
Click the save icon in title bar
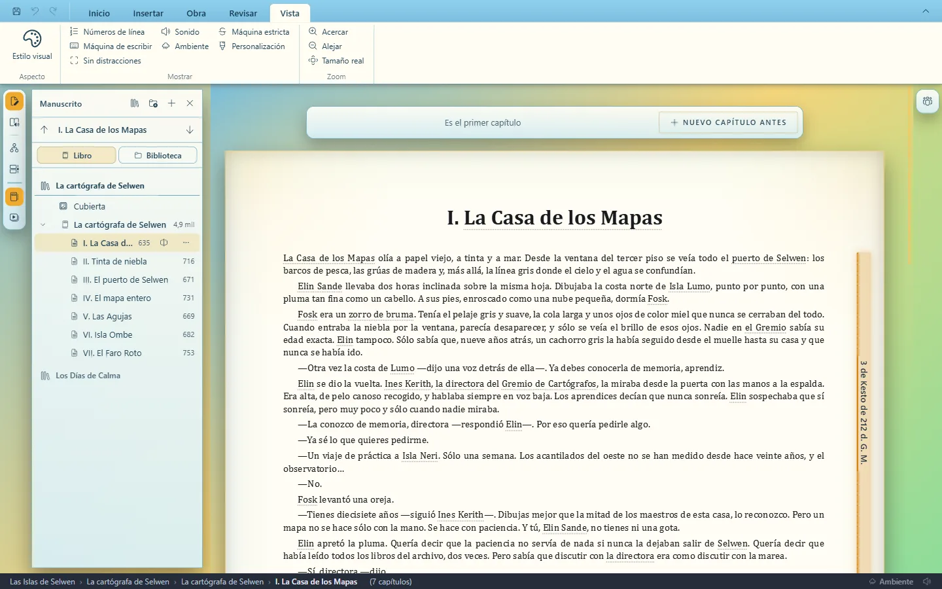[x=16, y=11]
